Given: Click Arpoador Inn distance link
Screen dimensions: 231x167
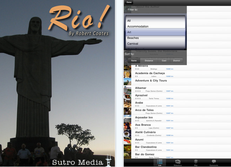Looking at the screenshot, I should 170,120.
